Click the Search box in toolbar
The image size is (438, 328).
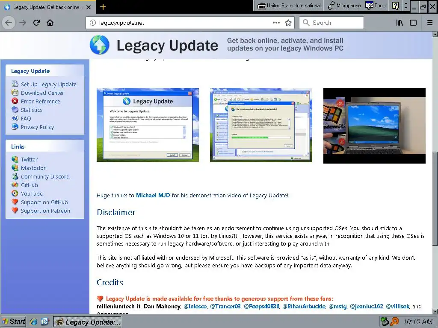point(331,23)
